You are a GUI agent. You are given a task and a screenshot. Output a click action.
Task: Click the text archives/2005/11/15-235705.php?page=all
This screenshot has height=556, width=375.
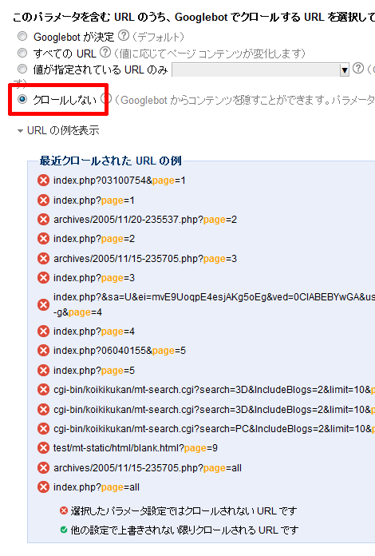[x=148, y=467]
